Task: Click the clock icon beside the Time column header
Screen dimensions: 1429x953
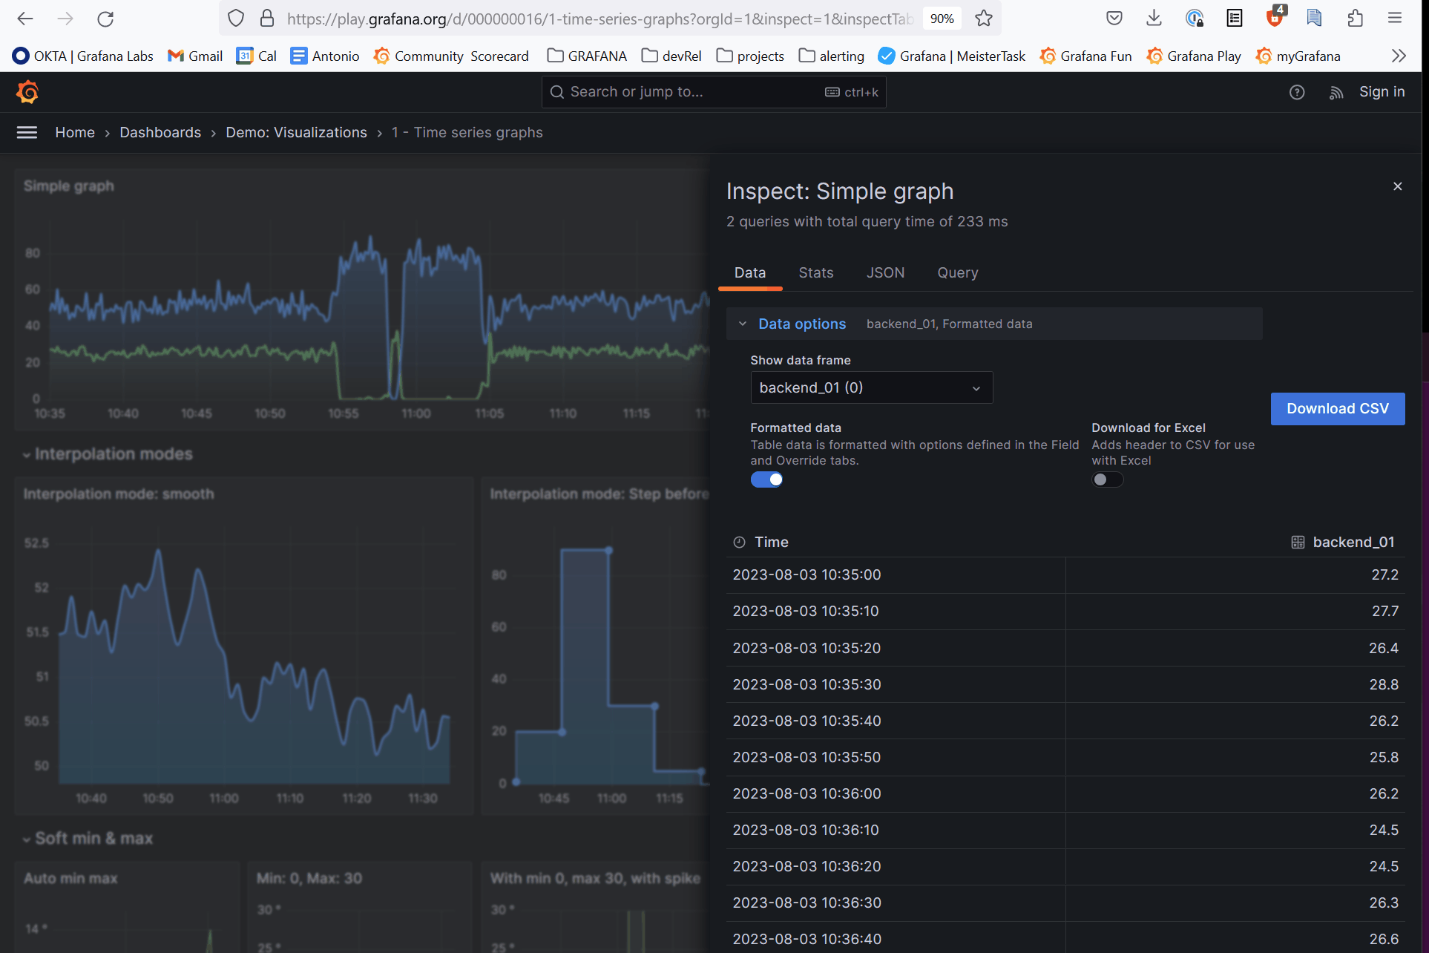Action: point(739,542)
